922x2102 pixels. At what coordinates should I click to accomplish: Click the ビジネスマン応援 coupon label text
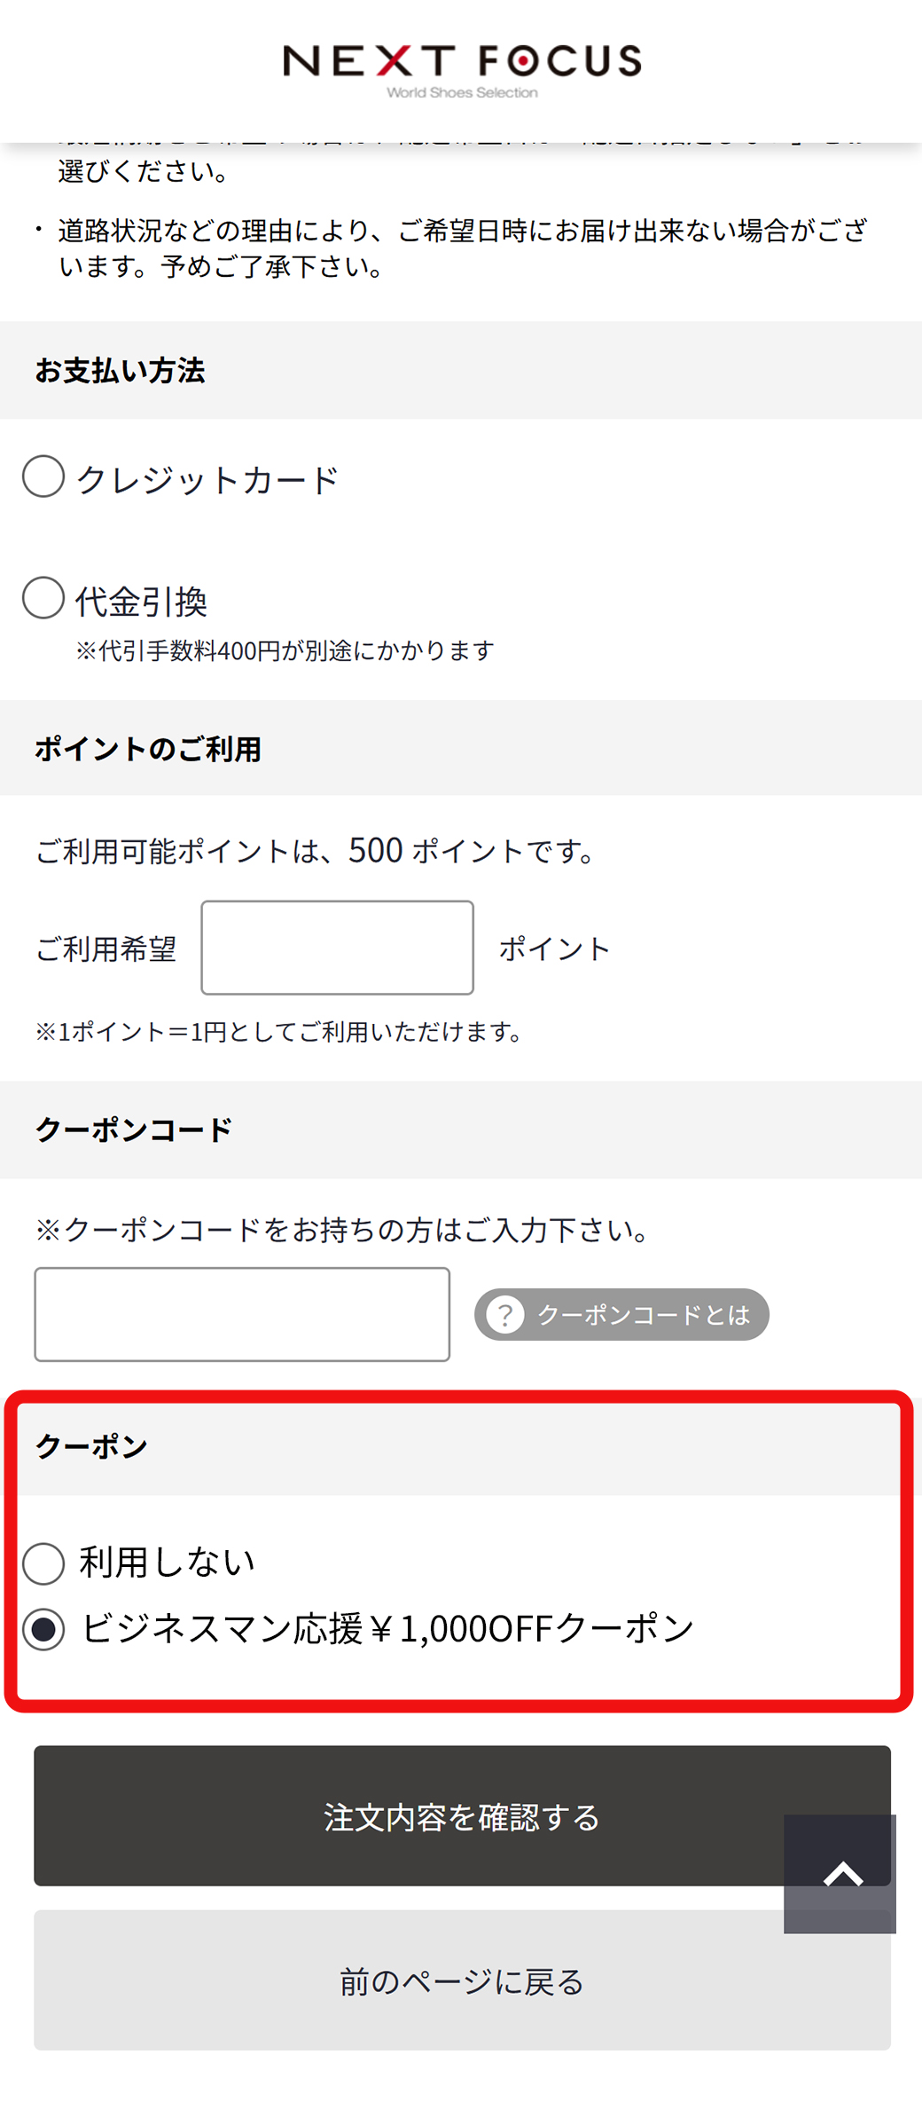(387, 1629)
